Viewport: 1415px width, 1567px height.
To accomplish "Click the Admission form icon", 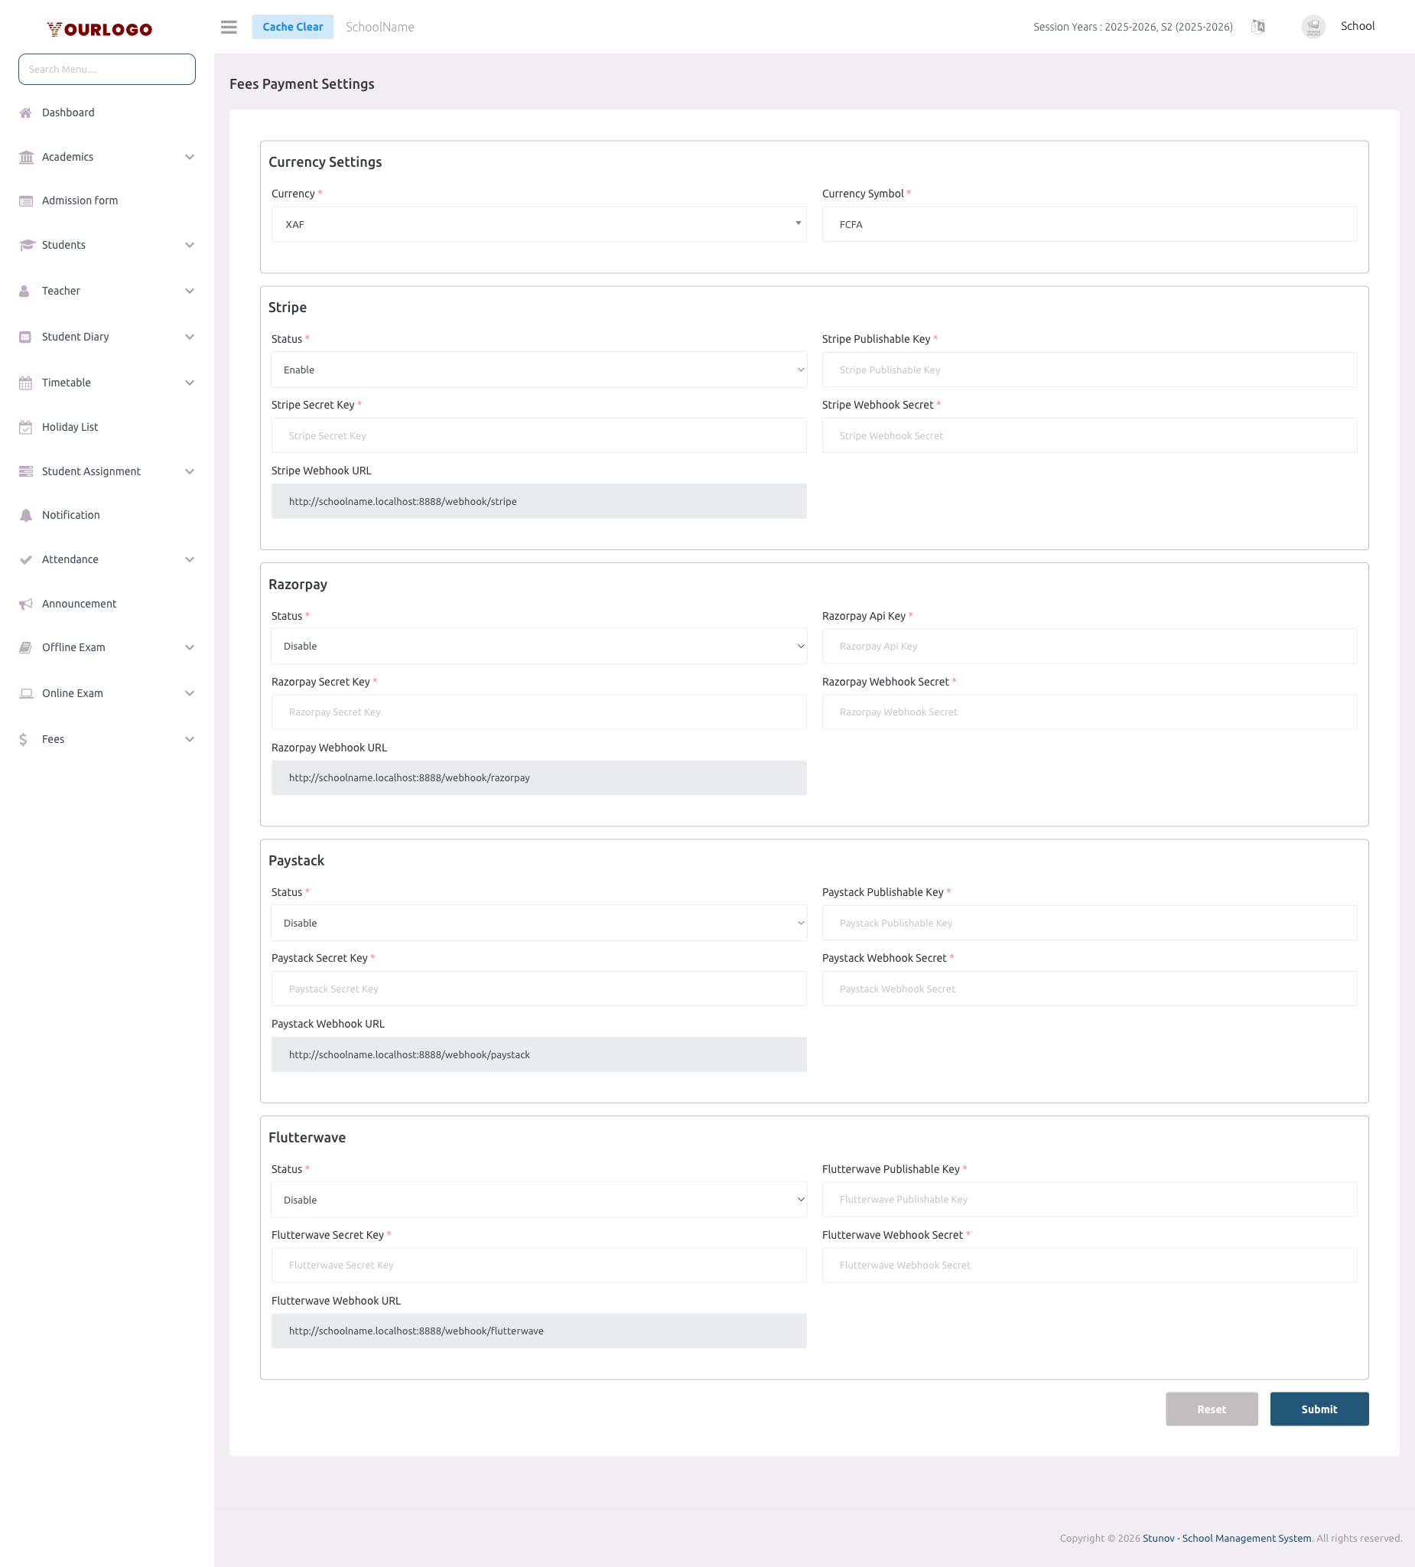I will [x=26, y=200].
